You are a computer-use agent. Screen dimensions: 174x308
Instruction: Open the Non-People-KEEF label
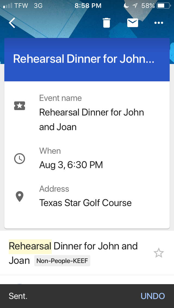click(62, 261)
